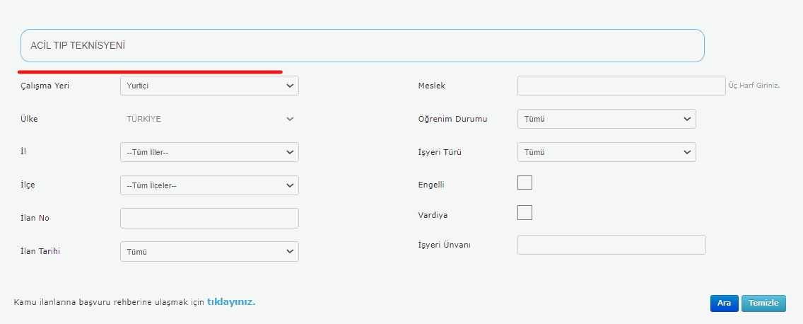803x324 pixels.
Task: Click the ACİL TIP TEKNİSYENİ search box
Action: pos(362,45)
